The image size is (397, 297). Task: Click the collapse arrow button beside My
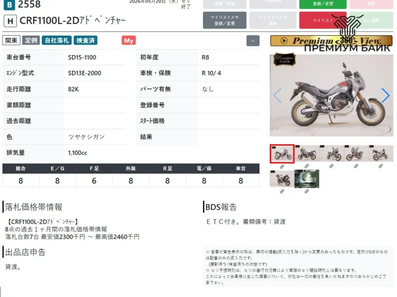tap(253, 41)
